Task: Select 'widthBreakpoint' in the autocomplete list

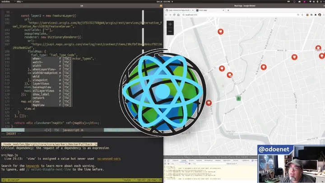Action: (x=51, y=73)
